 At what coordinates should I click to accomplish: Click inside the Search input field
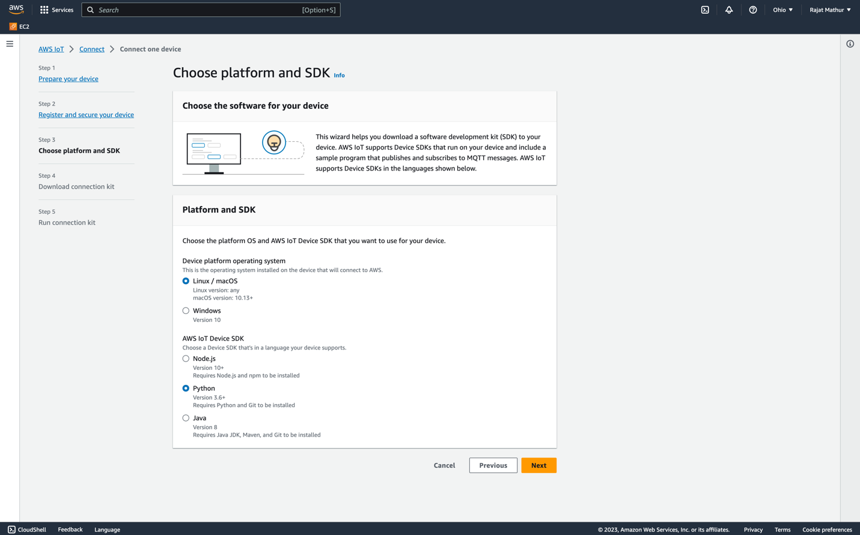pyautogui.click(x=210, y=10)
